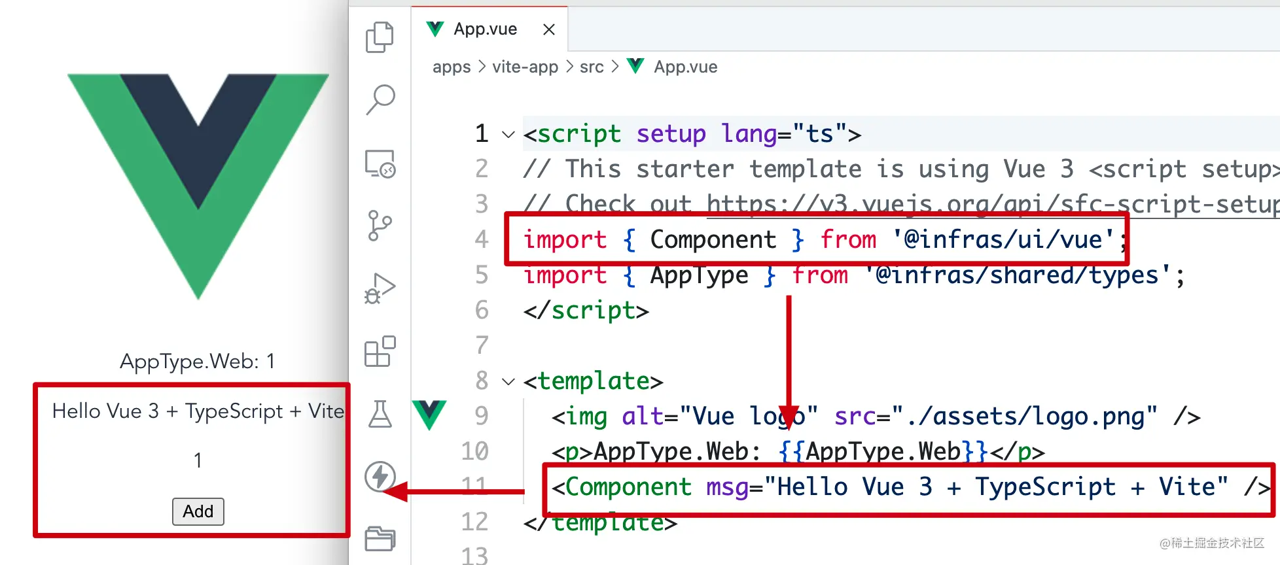Open the folder icon at sidebar bottom
This screenshot has height=565, width=1280.
coord(380,538)
